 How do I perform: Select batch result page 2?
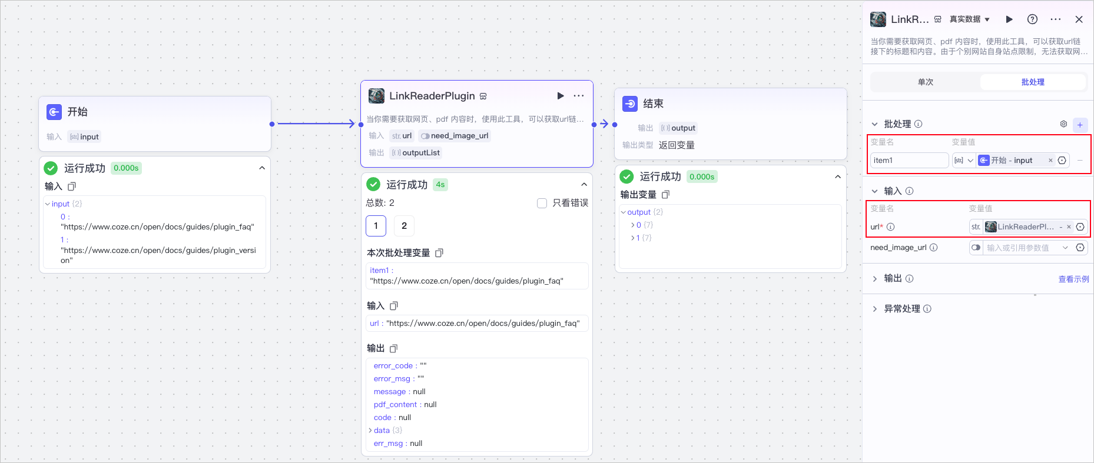[404, 226]
